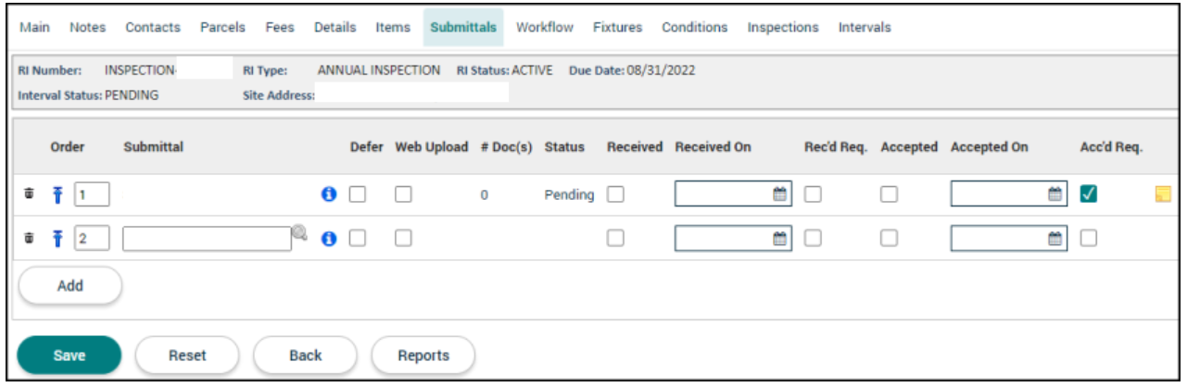This screenshot has width=1187, height=387.
Task: Open info icon for submittal row 2
Action: [328, 238]
